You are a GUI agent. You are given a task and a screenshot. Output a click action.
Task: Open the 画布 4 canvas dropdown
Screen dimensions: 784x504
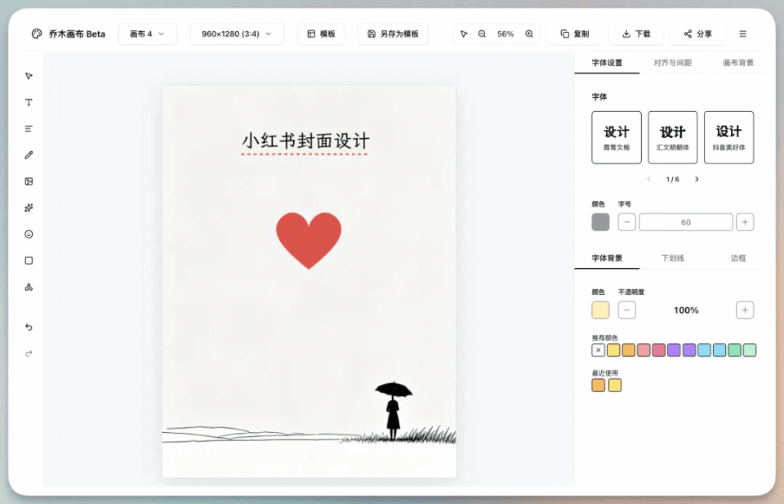pos(147,33)
